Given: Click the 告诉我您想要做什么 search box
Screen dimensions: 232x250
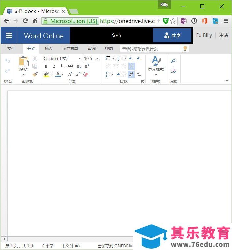Looking at the screenshot, I should pos(155,49).
